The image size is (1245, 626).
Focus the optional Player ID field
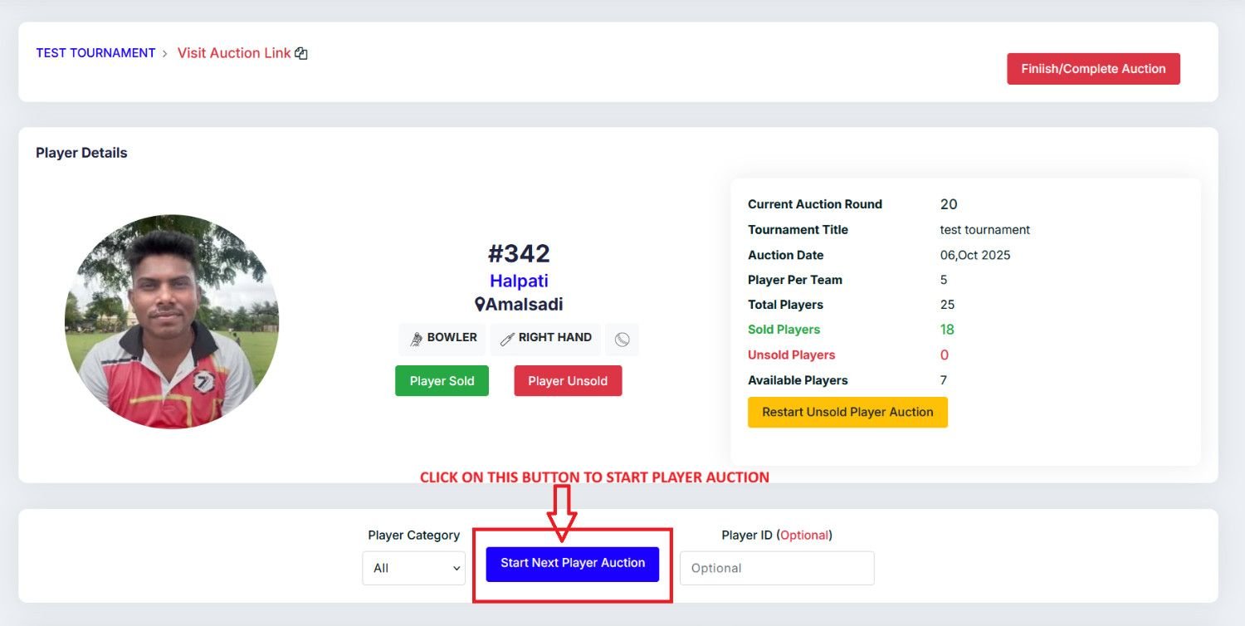[777, 568]
